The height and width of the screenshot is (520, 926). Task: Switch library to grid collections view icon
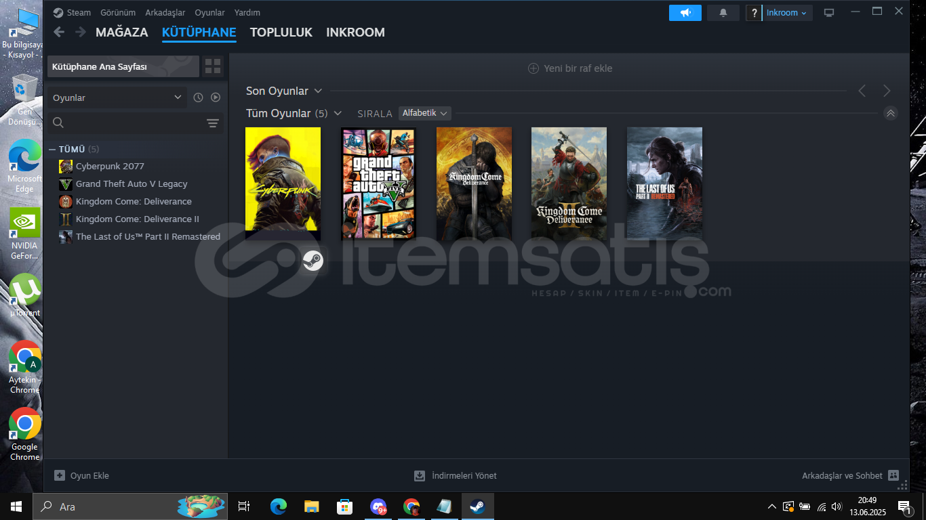coord(213,66)
